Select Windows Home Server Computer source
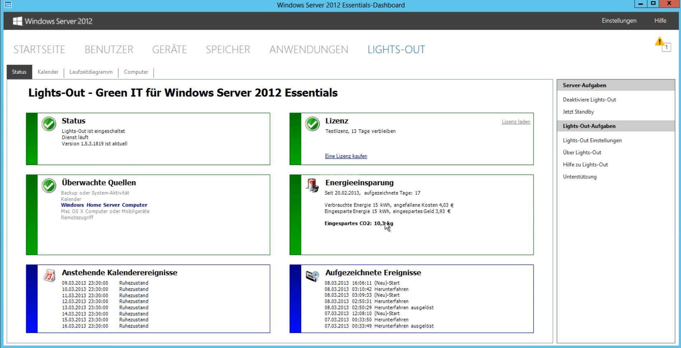681x348 pixels. point(104,205)
